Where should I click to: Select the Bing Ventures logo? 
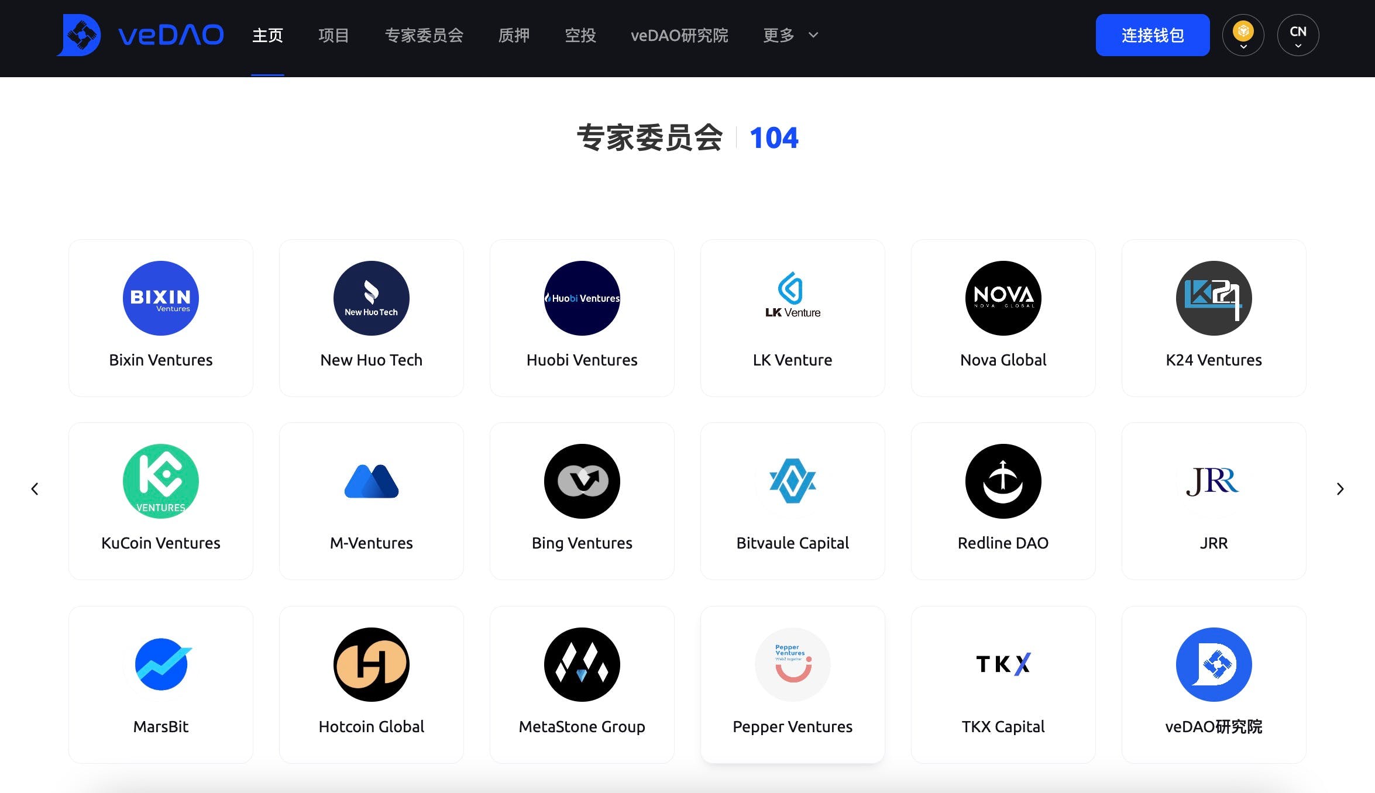pos(582,481)
